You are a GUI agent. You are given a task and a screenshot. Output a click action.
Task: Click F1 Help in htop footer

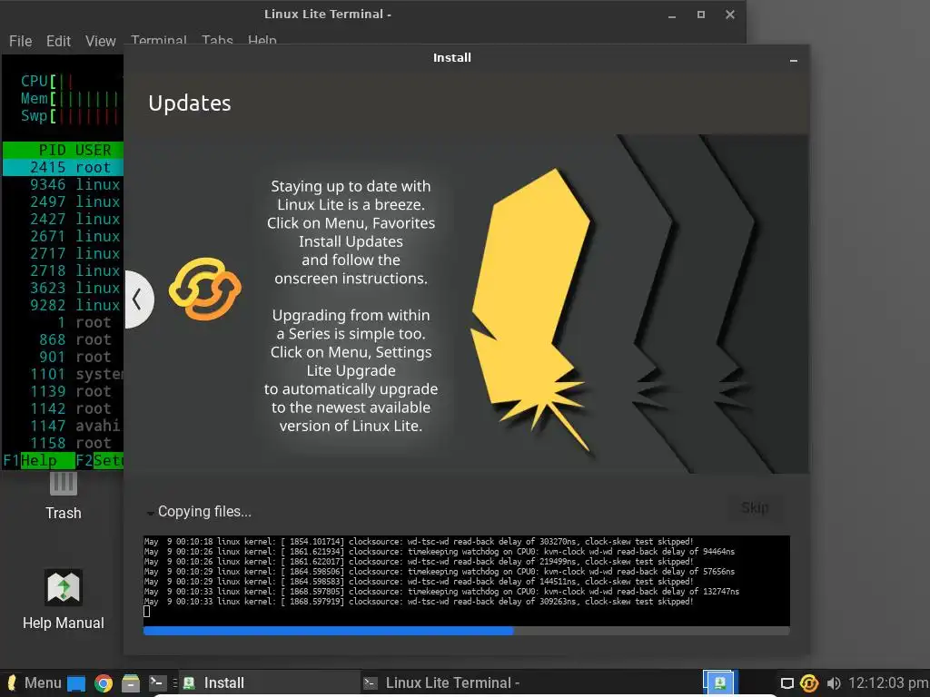38,460
